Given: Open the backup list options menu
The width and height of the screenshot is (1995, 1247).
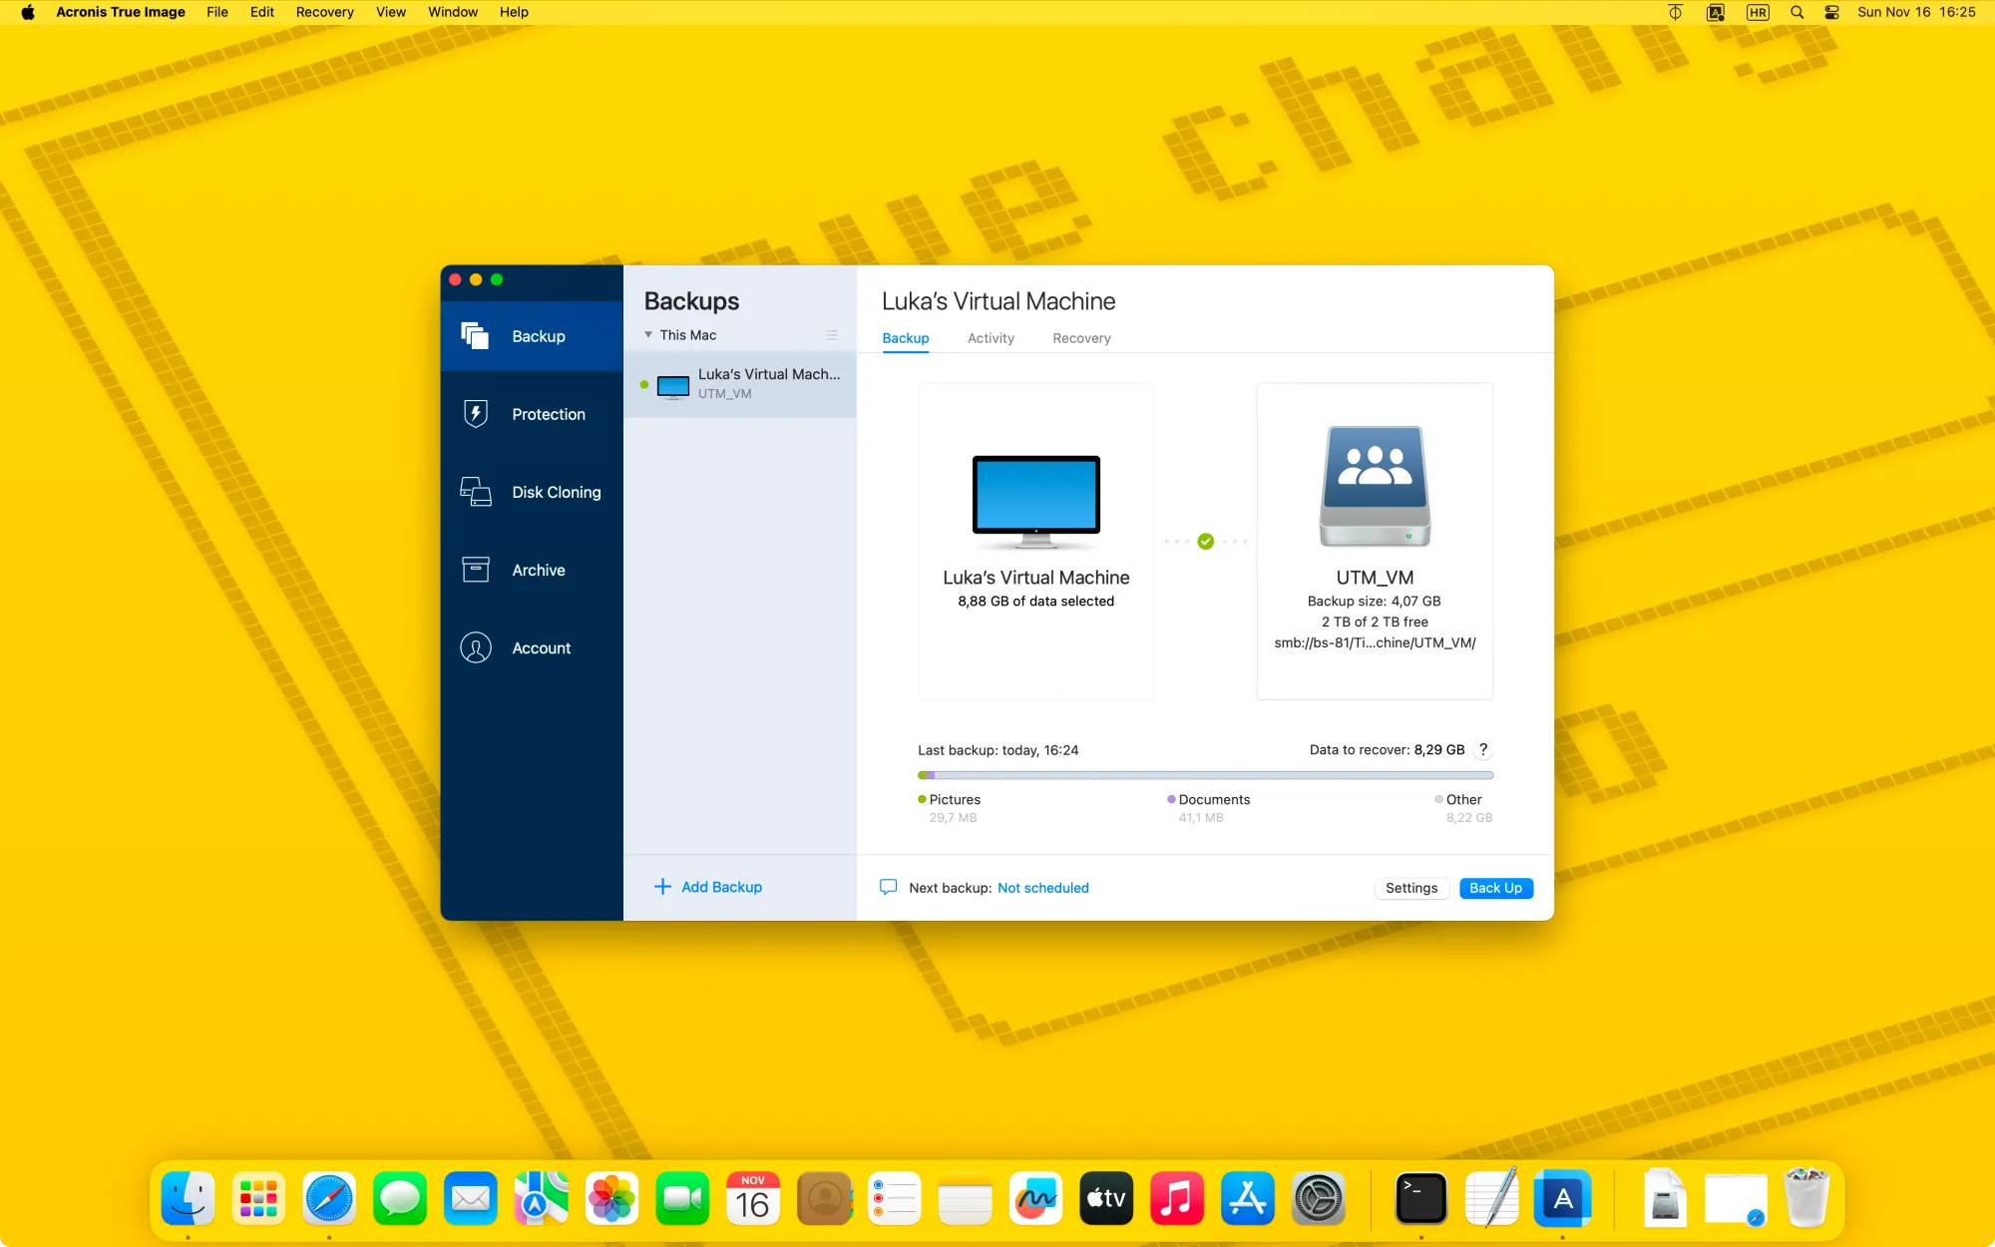Looking at the screenshot, I should coord(831,334).
